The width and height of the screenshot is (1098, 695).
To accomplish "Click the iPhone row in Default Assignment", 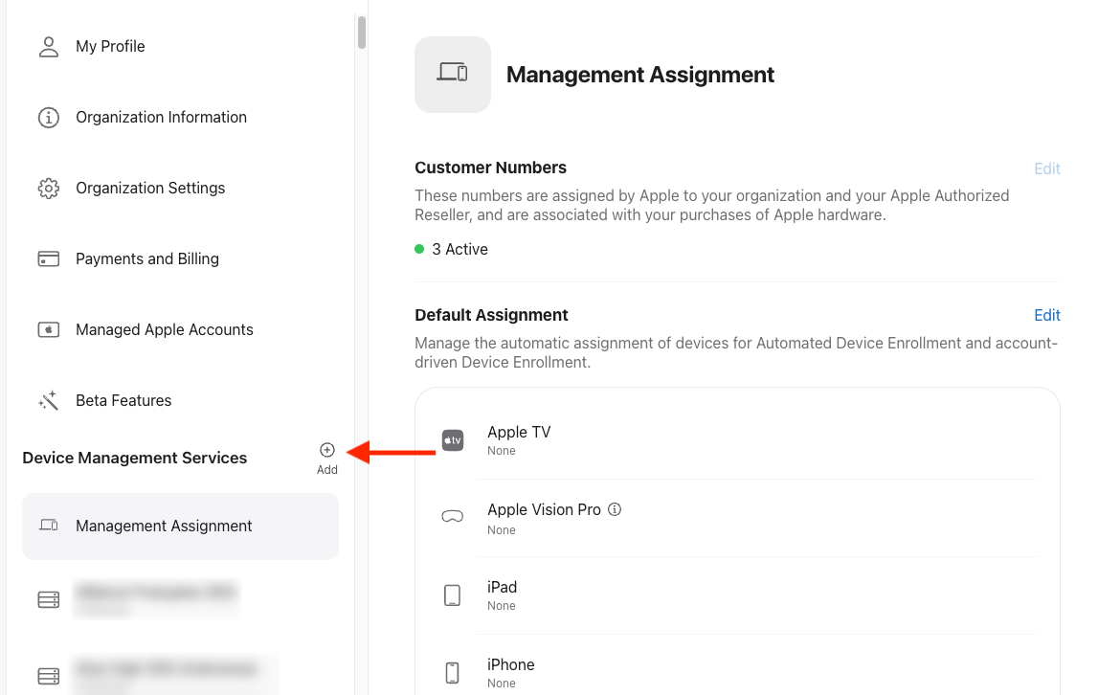I will [x=737, y=673].
